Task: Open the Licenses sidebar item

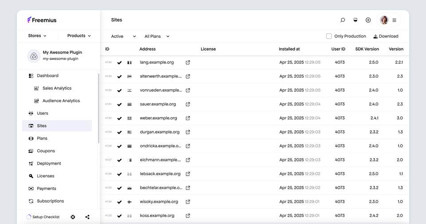Action: pos(45,176)
